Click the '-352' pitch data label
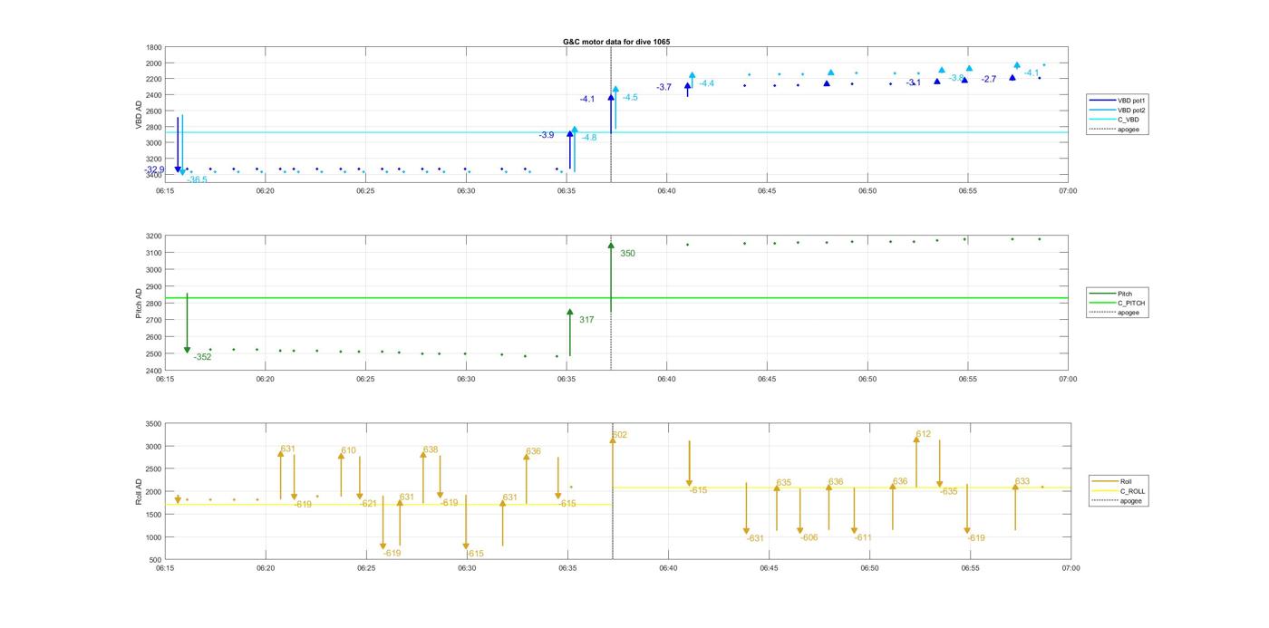This screenshot has height=628, width=1269. pyautogui.click(x=202, y=357)
